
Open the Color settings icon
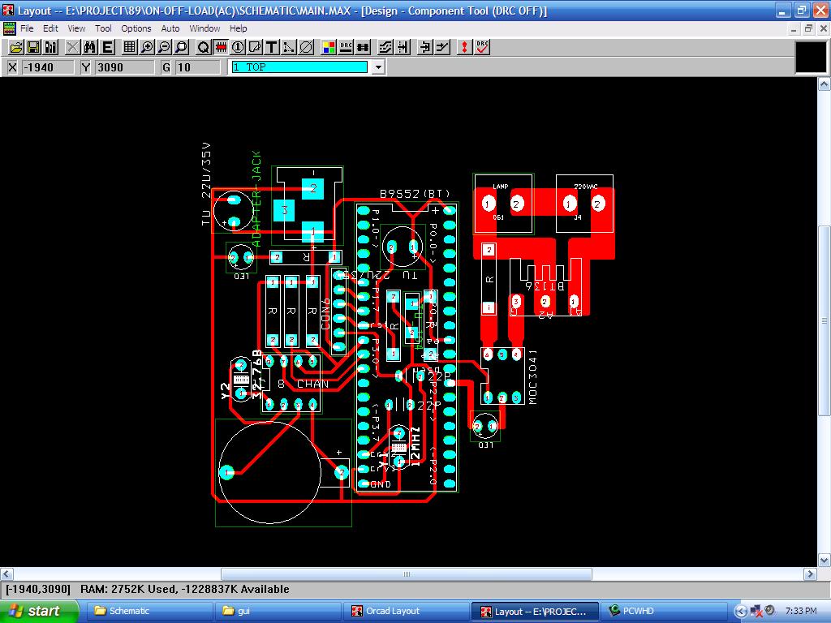(329, 48)
